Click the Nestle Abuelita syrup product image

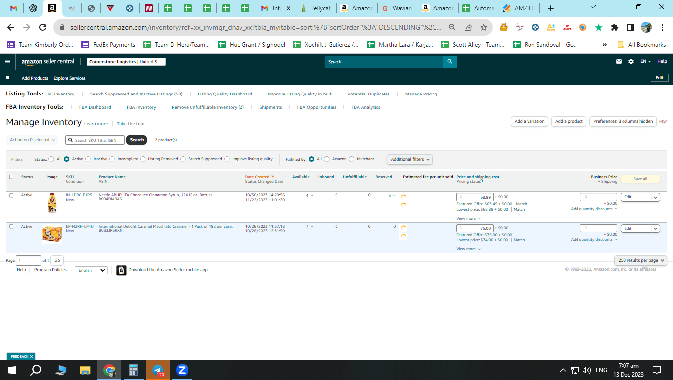pos(51,203)
